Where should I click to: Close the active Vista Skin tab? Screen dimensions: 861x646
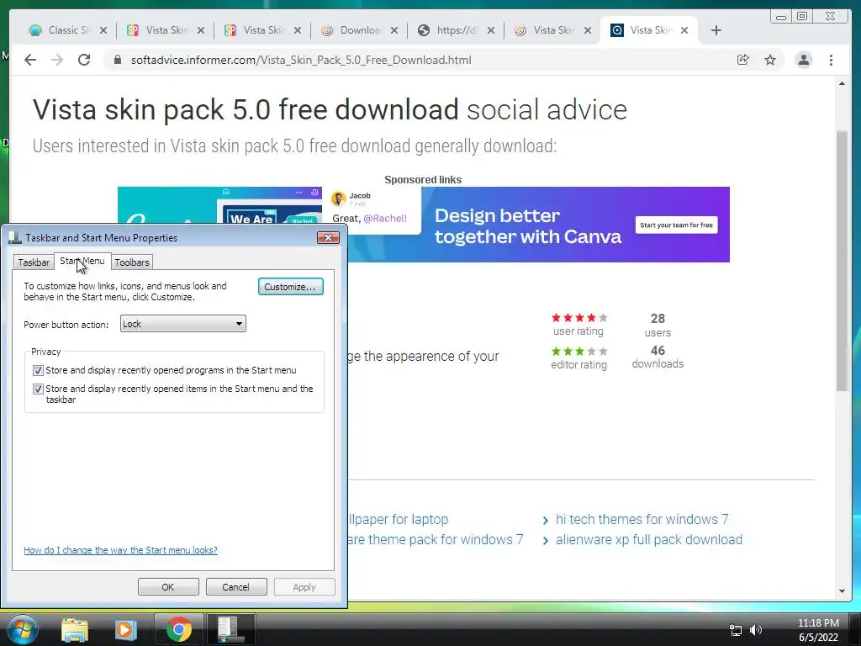tap(684, 31)
